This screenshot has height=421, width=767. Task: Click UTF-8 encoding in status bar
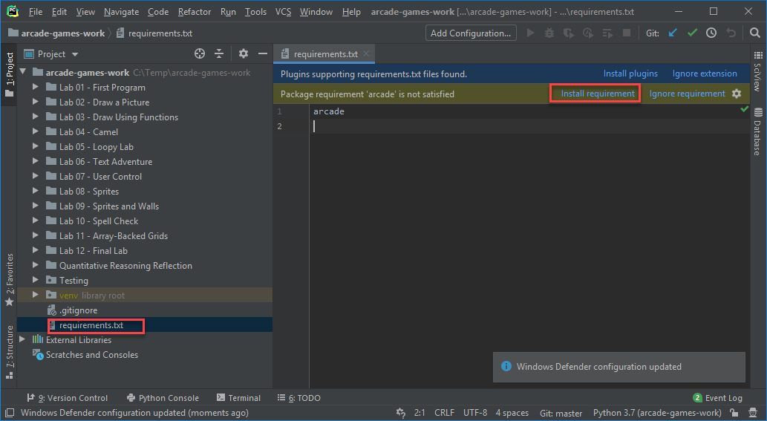coord(475,413)
